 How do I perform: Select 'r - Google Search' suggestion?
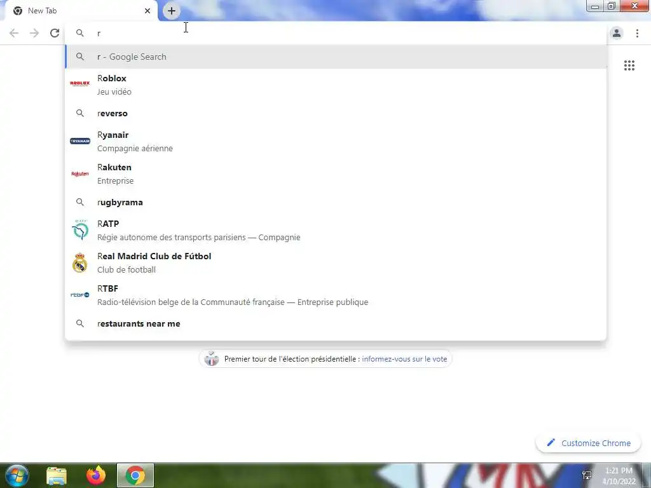pos(336,57)
